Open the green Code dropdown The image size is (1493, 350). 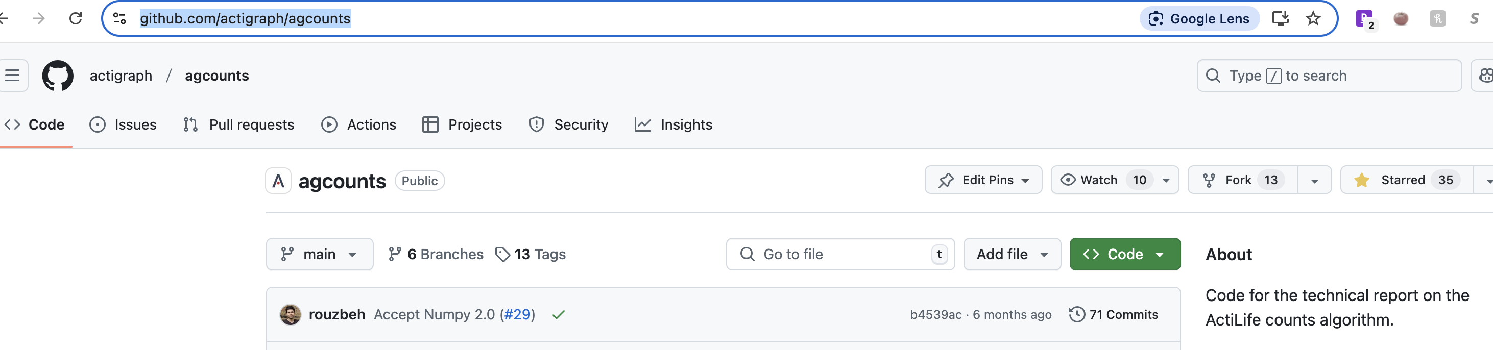[1124, 255]
